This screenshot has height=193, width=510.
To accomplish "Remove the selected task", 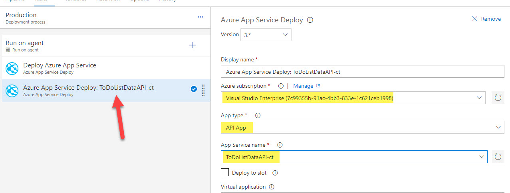I will tap(486, 19).
